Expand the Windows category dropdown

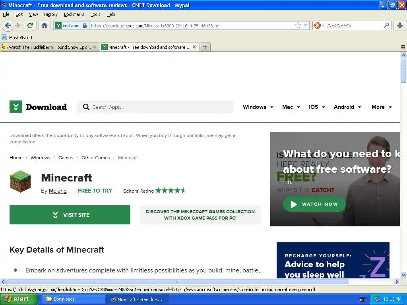258,107
